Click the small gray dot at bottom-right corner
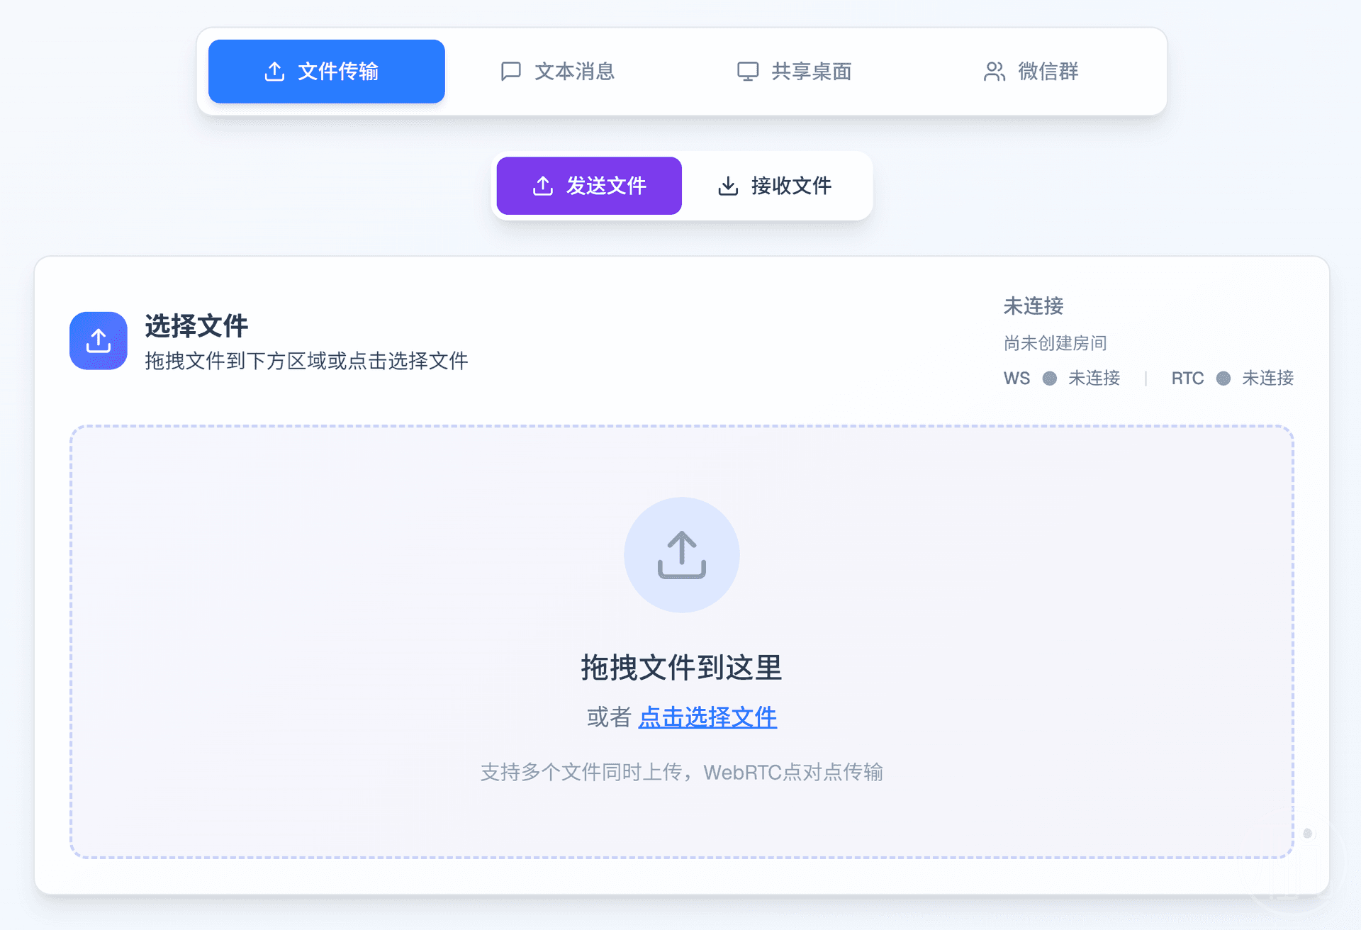Screen dimensions: 1361x930 coord(1308,834)
